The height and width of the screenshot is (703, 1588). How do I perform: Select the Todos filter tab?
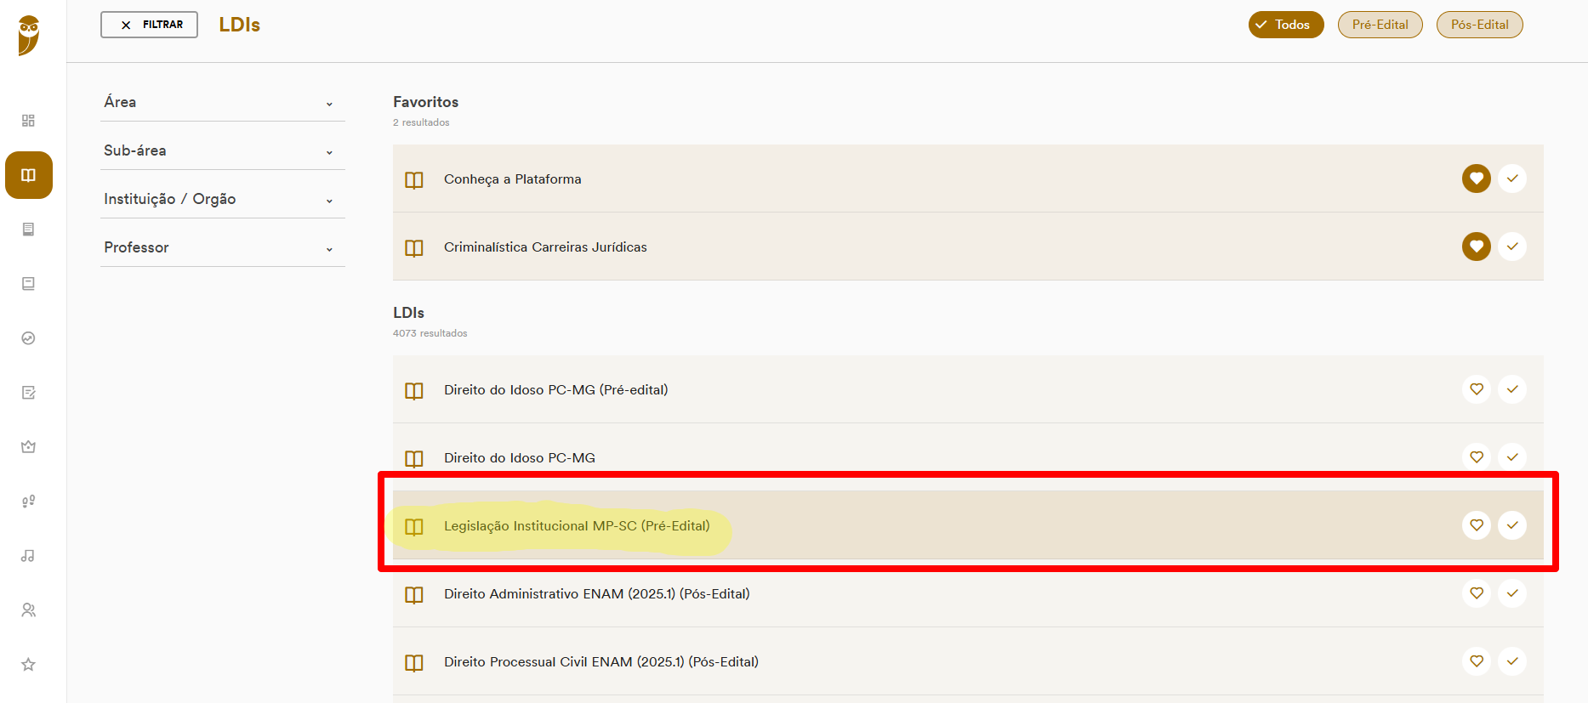pyautogui.click(x=1286, y=25)
